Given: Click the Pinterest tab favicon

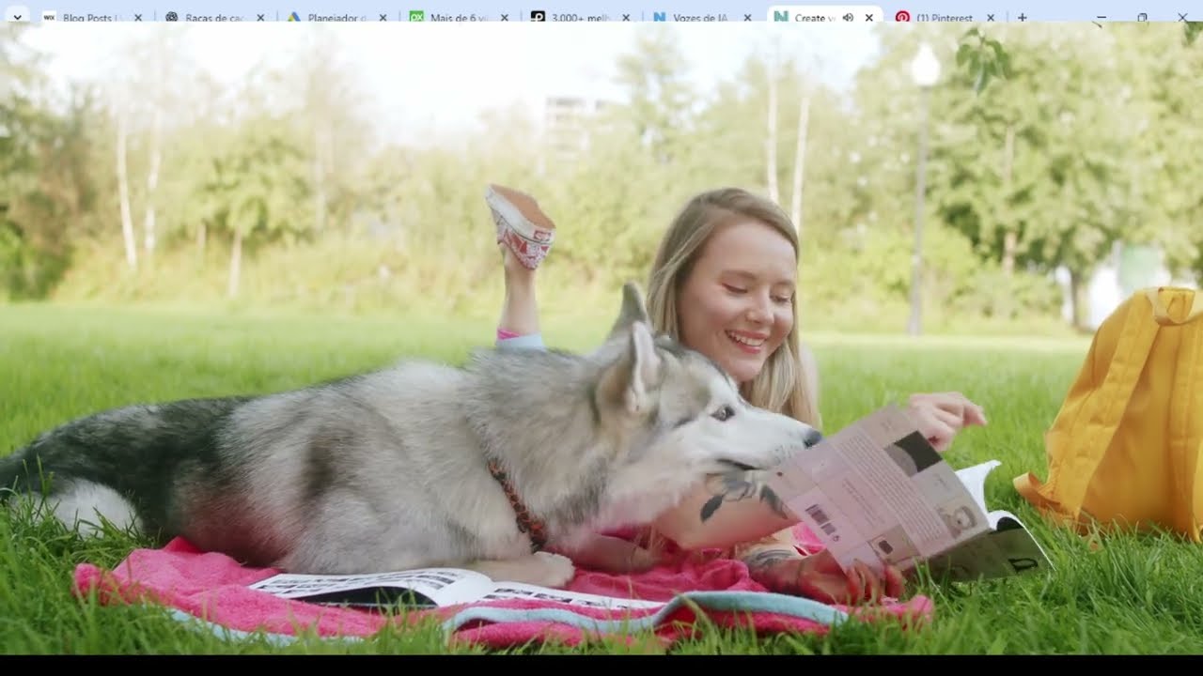Looking at the screenshot, I should (902, 17).
